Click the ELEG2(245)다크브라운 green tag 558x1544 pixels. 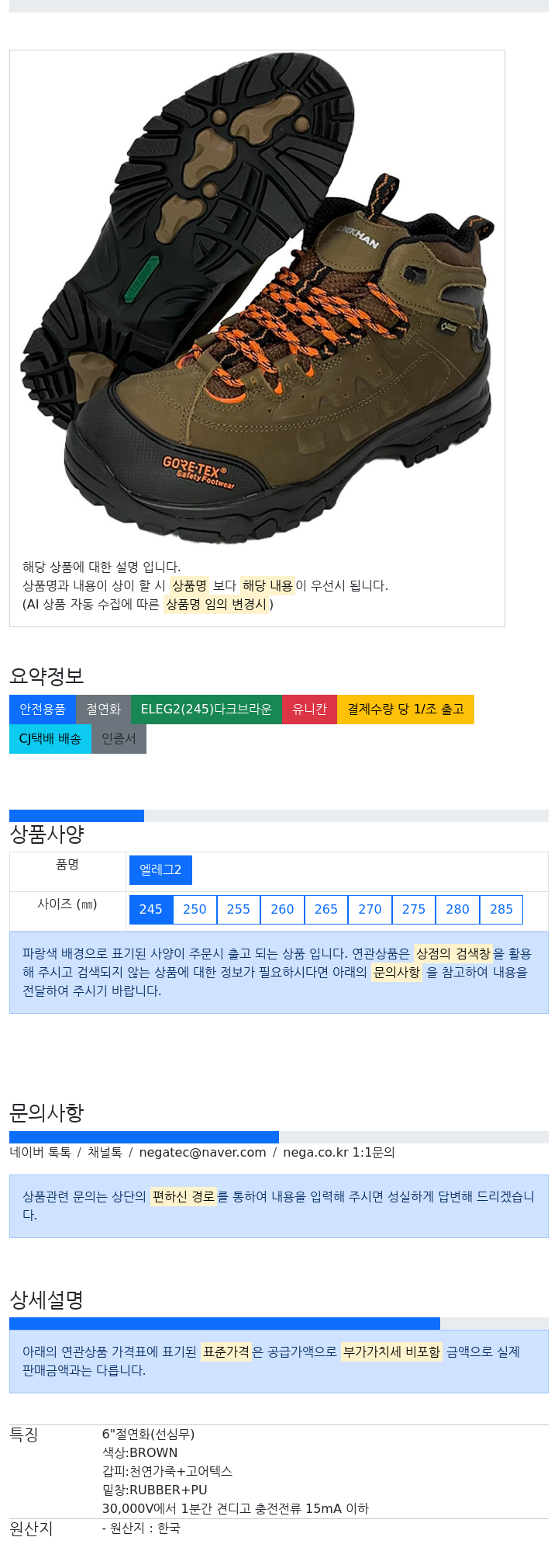pyautogui.click(x=206, y=709)
